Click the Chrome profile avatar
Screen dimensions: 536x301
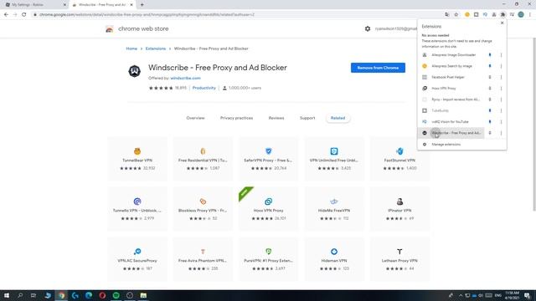(x=521, y=15)
